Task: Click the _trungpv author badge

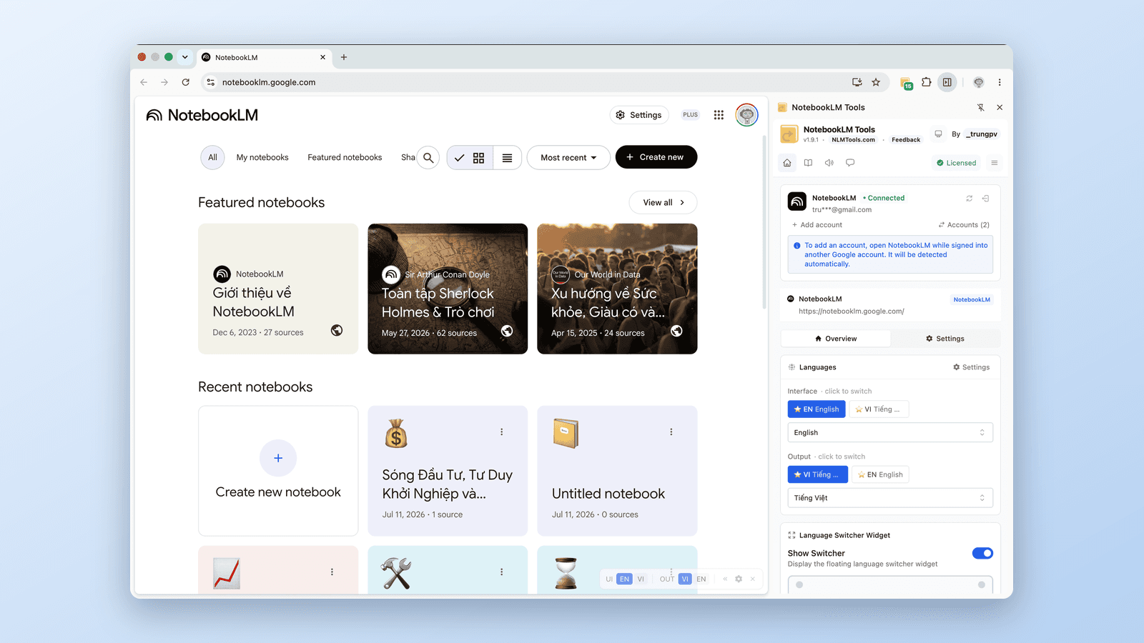Action: [982, 134]
